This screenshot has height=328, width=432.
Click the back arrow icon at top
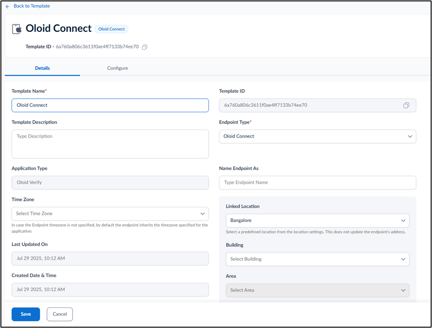pyautogui.click(x=7, y=6)
